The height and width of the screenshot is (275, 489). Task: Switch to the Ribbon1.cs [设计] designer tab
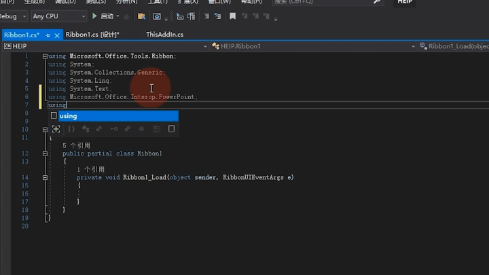(x=92, y=35)
